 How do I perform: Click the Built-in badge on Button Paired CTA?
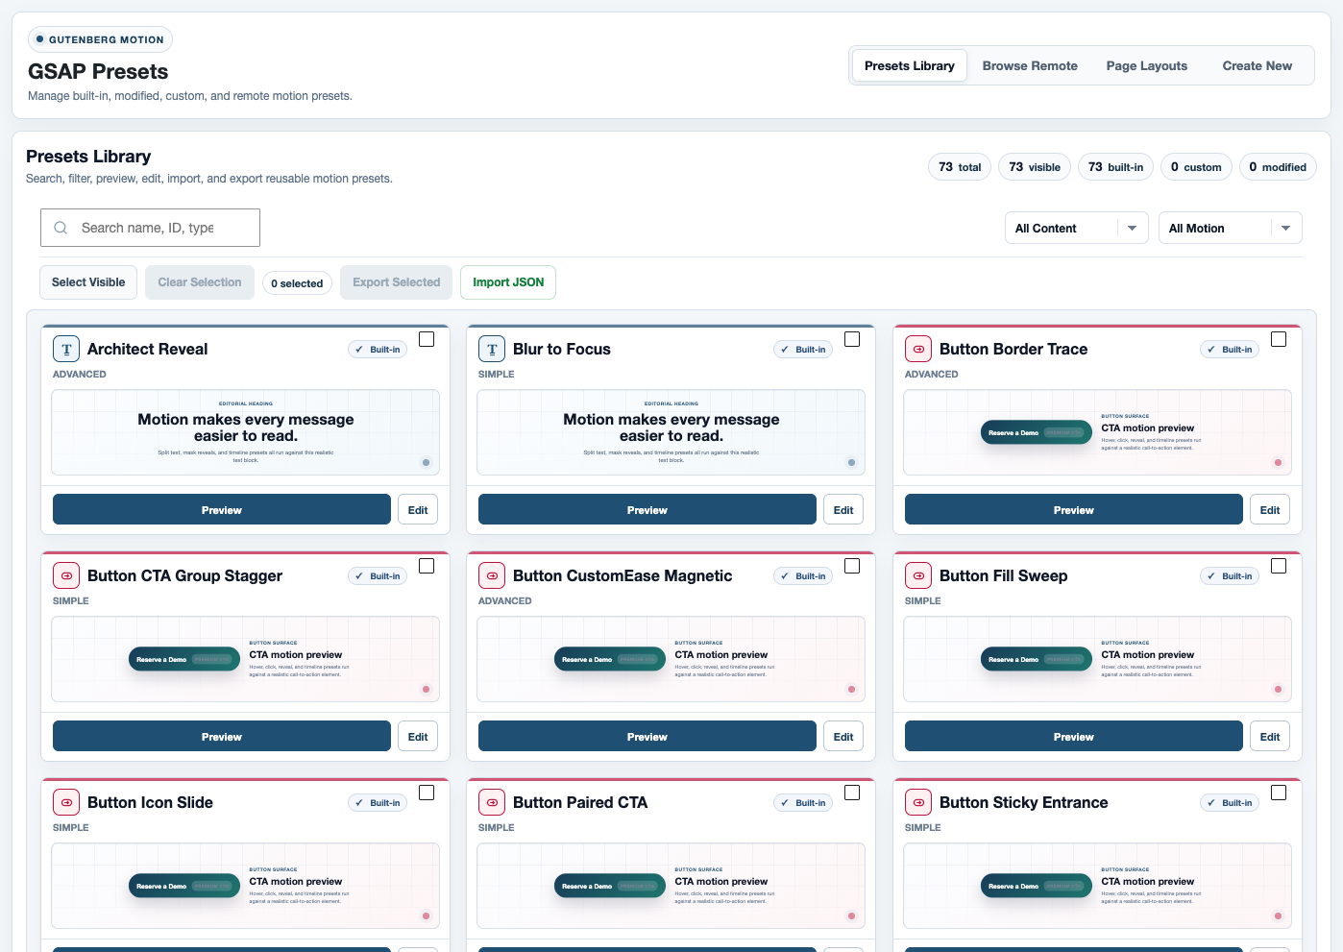[x=803, y=803]
